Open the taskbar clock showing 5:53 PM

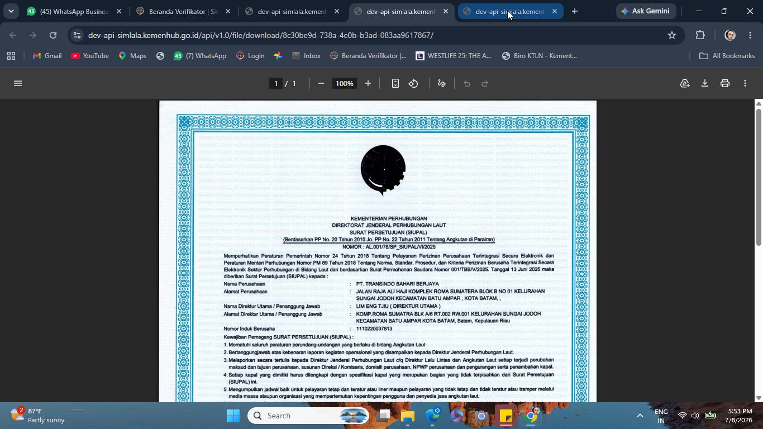point(738,416)
